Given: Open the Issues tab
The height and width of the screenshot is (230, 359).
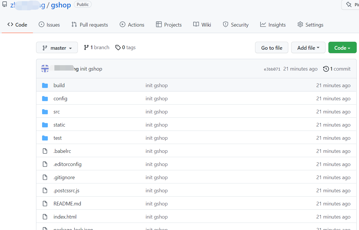Looking at the screenshot, I should (x=49, y=25).
